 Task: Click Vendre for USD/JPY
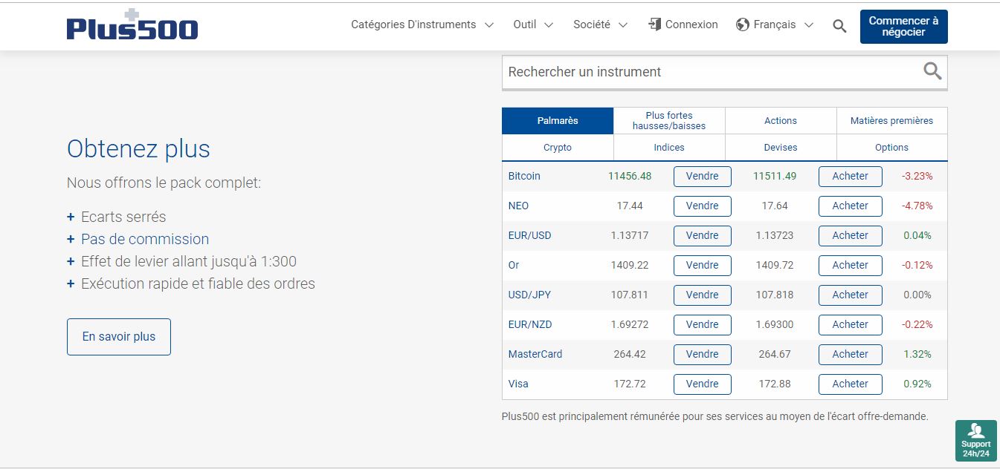[x=703, y=295]
